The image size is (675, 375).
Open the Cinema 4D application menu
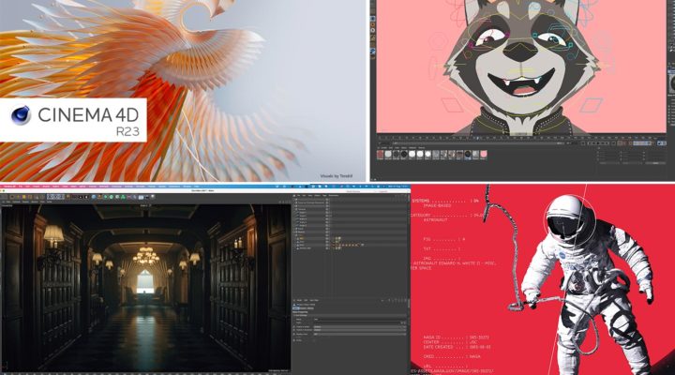click(x=10, y=187)
